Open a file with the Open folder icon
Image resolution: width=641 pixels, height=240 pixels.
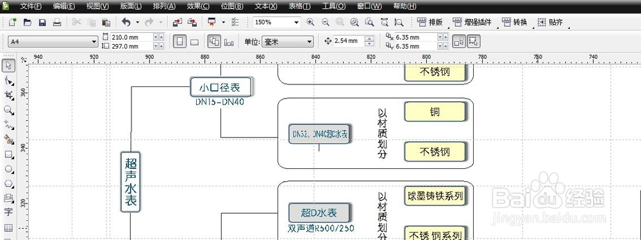[x=28, y=22]
